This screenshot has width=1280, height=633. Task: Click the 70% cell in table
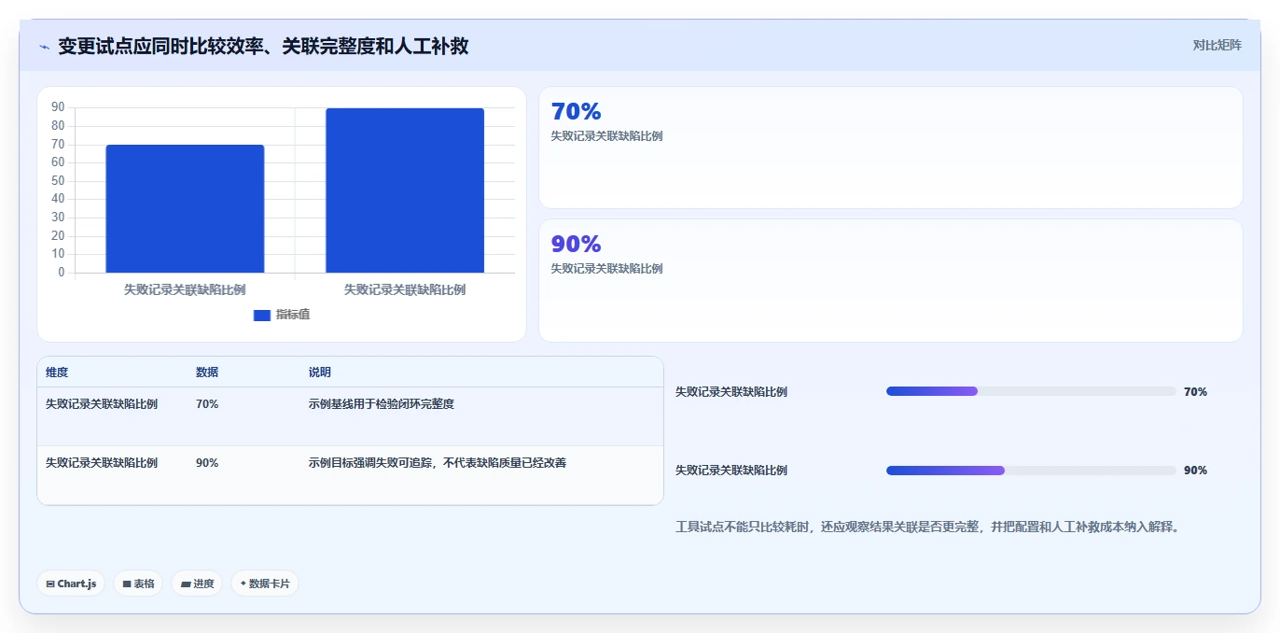coord(207,404)
